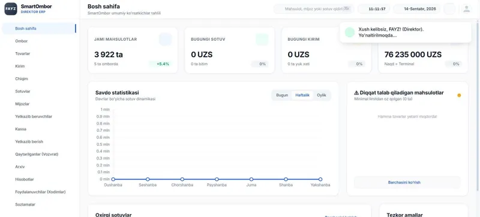Image resolution: width=480 pixels, height=217 pixels.
Task: Click the FAYZ logo icon
Action: click(x=11, y=9)
